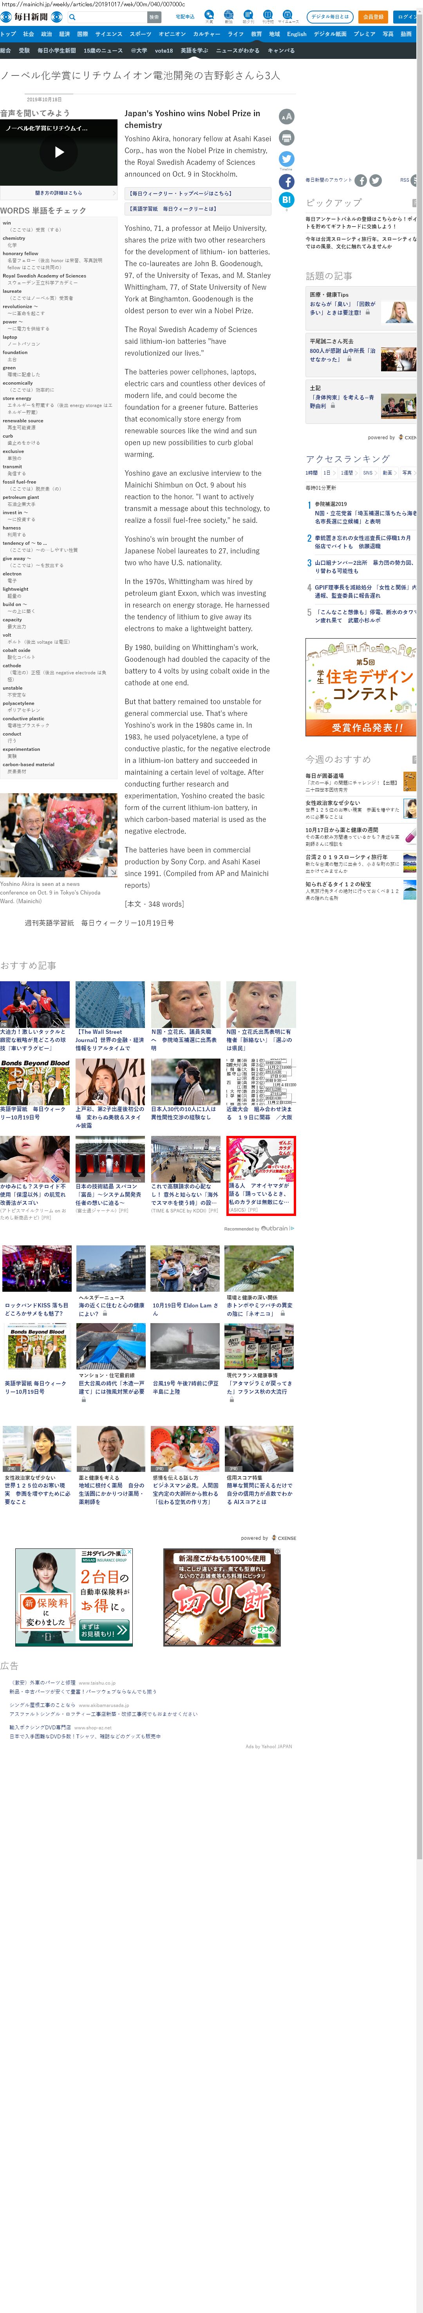423x2313 pixels.
Task: Open 英語学習紙 毎日ウィークリーとは link
Action: pyautogui.click(x=197, y=208)
